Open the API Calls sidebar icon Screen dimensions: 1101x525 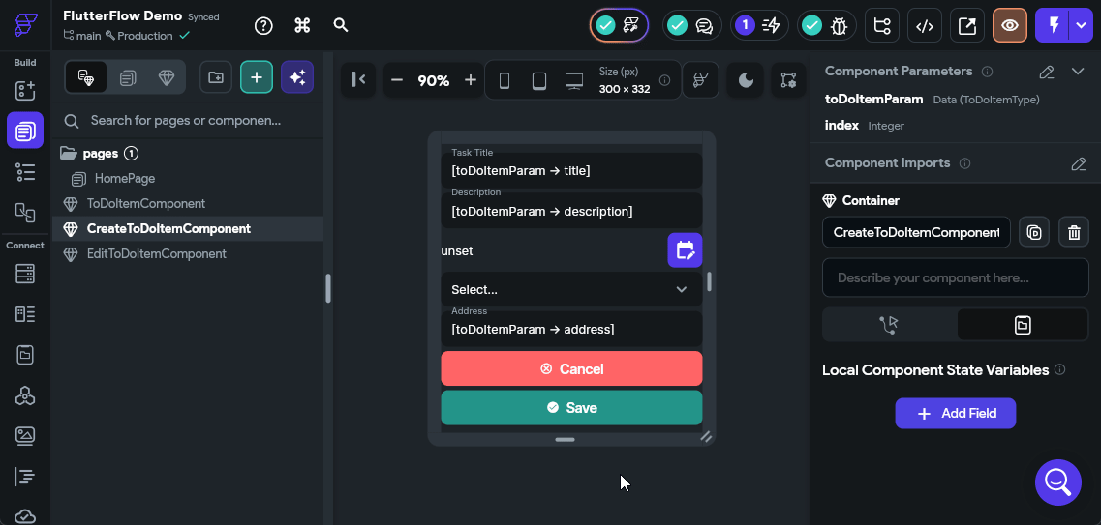[x=25, y=395]
